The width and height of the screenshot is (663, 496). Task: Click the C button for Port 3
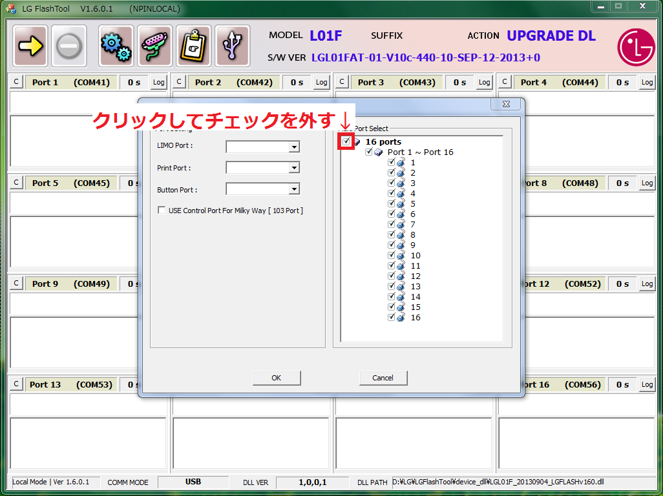(x=342, y=82)
